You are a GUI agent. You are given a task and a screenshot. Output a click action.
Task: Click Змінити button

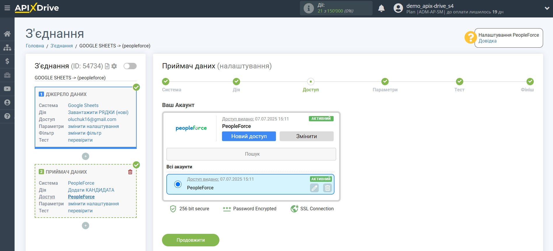[307, 136]
